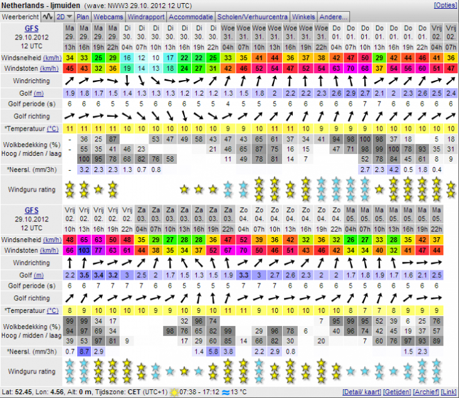Open the Opties link
Image resolution: width=459 pixels, height=398 pixels.
(x=446, y=5)
